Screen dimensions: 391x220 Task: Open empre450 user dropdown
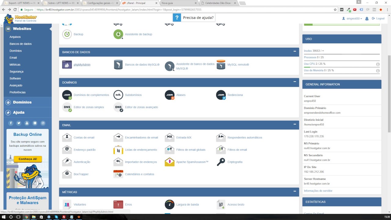click(x=352, y=19)
